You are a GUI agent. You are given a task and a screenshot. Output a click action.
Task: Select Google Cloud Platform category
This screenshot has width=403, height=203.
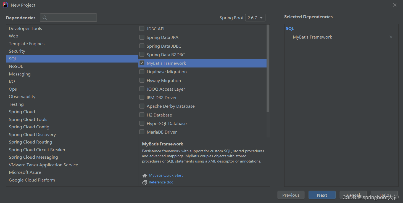[72, 180]
